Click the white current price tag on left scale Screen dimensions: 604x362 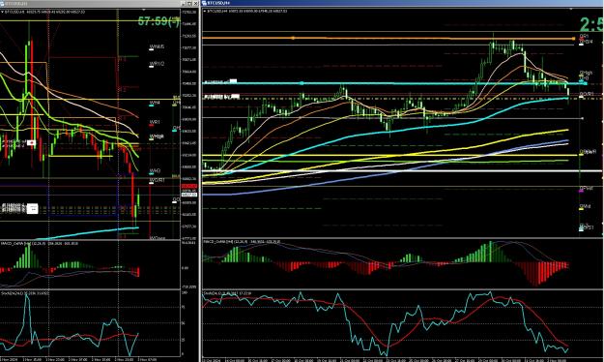click(189, 195)
